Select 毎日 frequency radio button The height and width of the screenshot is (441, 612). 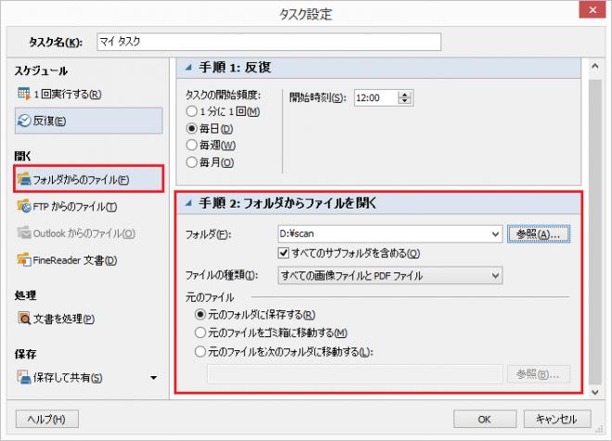pos(192,128)
